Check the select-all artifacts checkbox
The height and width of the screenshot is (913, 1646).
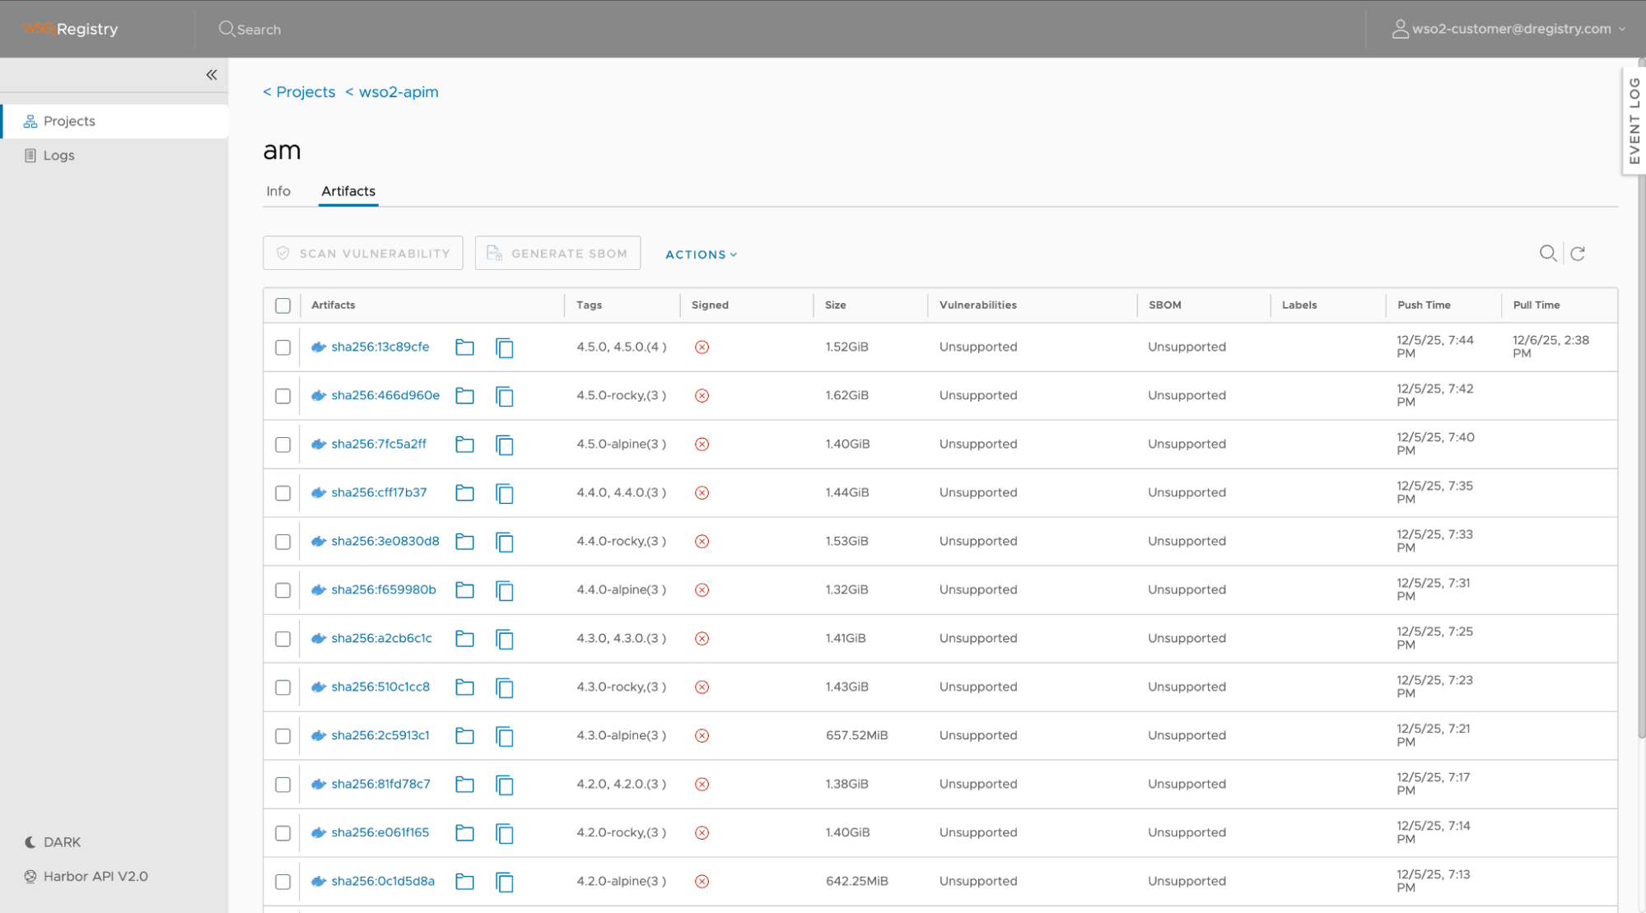(x=282, y=305)
